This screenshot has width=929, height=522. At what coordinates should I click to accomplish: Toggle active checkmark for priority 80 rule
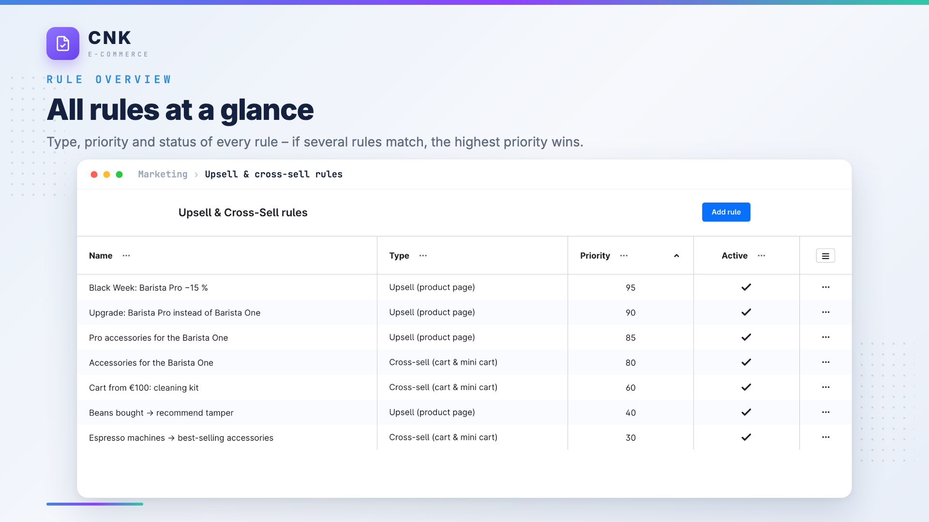(x=746, y=362)
